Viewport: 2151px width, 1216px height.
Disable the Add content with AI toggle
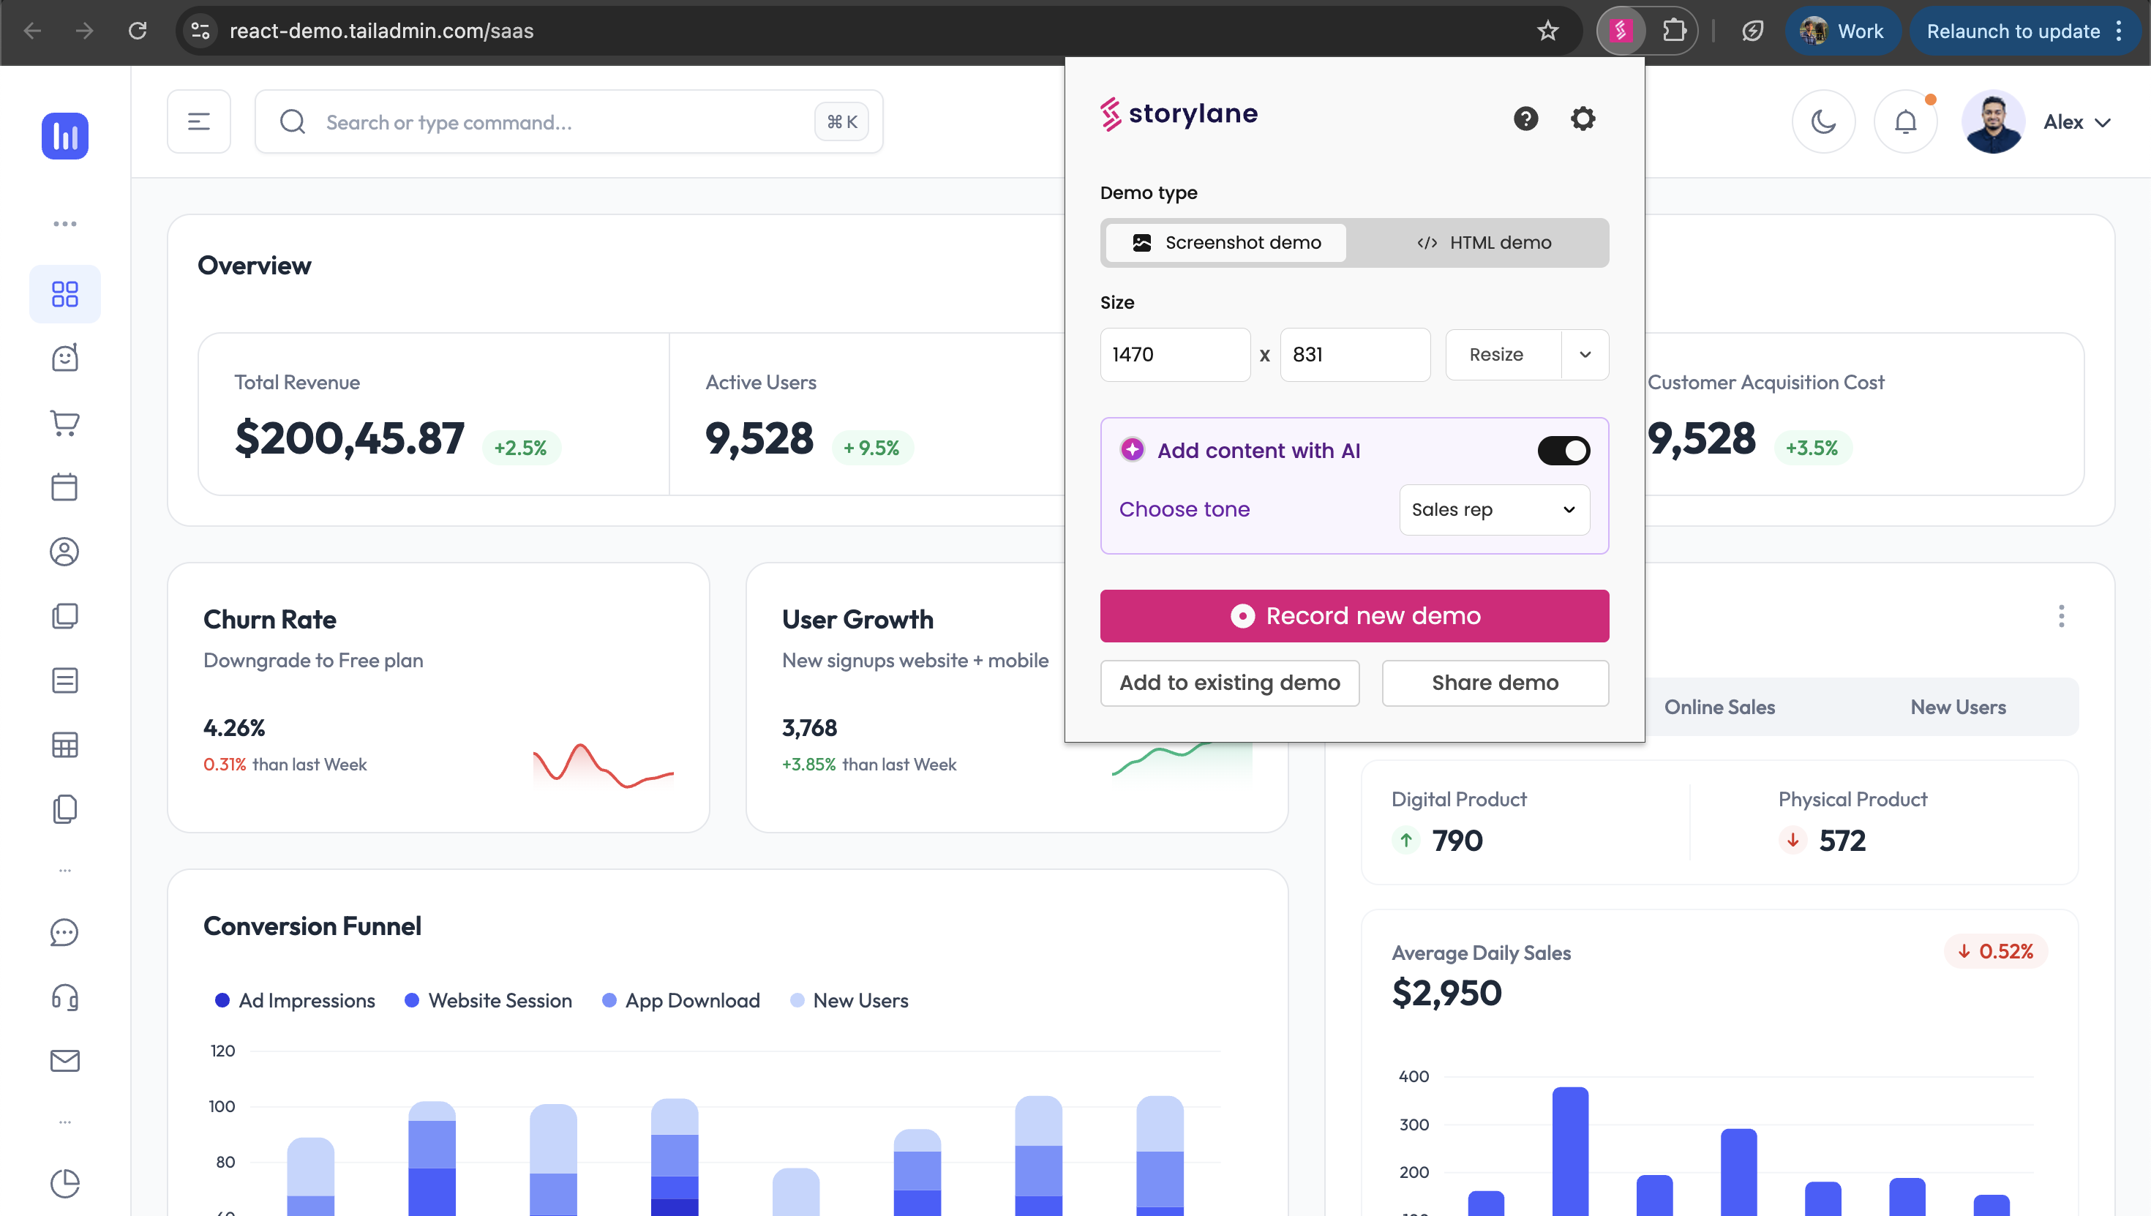1563,451
